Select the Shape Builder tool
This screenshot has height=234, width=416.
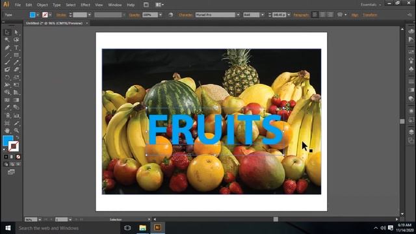7,92
